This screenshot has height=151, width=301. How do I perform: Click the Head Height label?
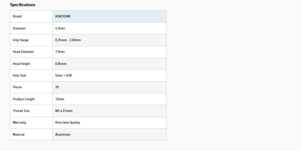point(21,64)
